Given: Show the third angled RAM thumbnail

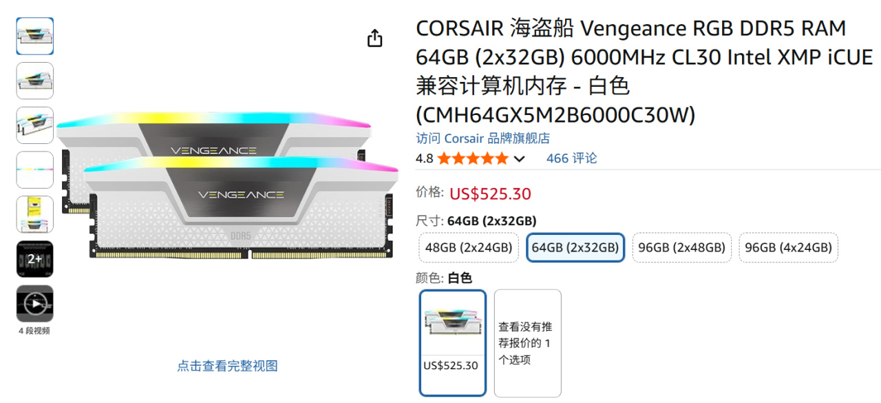Looking at the screenshot, I should [35, 125].
